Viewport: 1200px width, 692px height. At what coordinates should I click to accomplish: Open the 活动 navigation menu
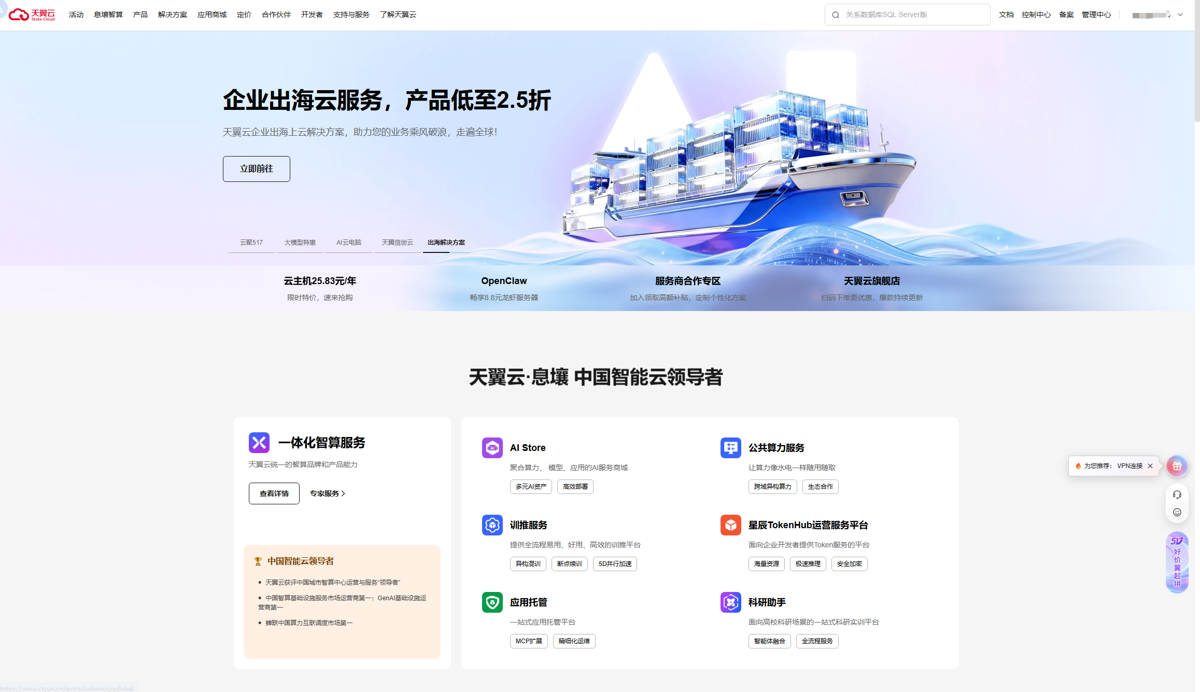pos(76,15)
